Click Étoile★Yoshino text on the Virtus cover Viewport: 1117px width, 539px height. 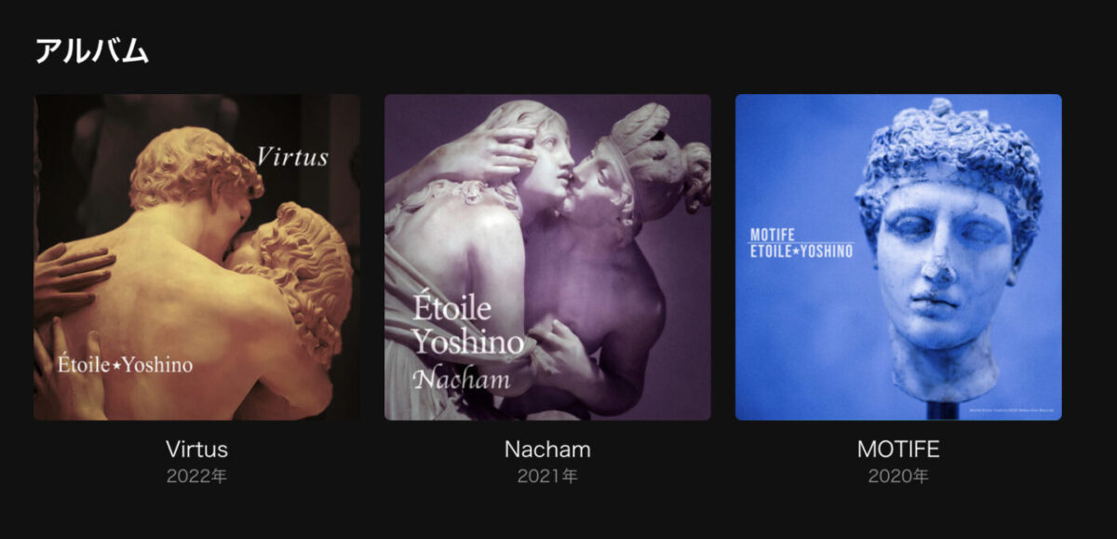coord(125,365)
